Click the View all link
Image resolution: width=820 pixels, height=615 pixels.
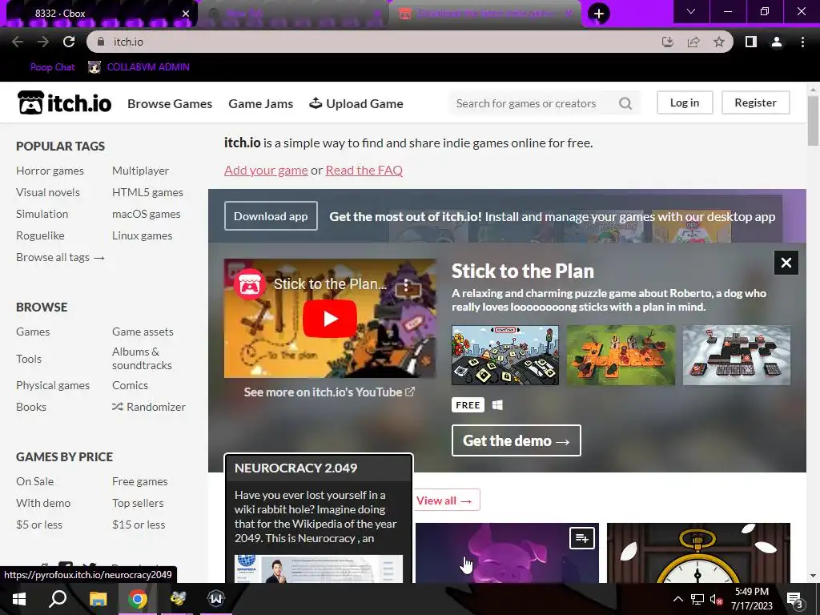444,500
